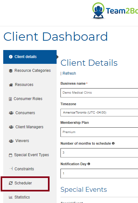This screenshot has height=203, width=138.
Task: Click the badge icon beside Consumer Roles
Action: click(10, 99)
